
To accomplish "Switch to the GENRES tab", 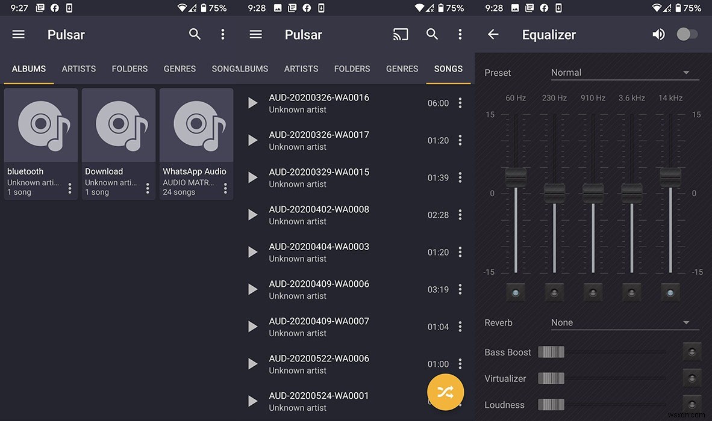I will 180,69.
